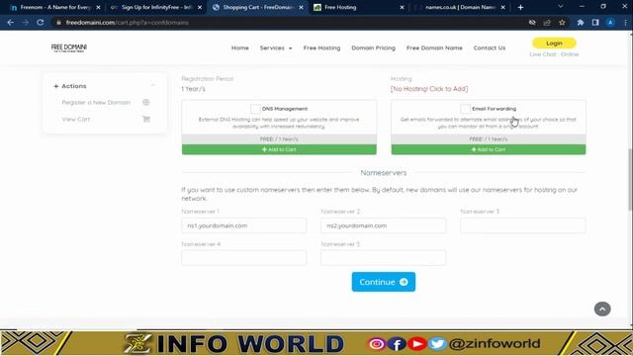The width and height of the screenshot is (633, 356).
Task: Check the DNS Management checkbox
Action: coord(255,109)
